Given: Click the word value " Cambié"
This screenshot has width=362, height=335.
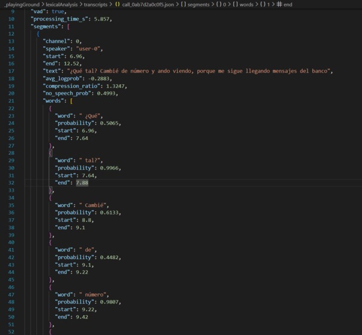Looking at the screenshot, I should (93, 205).
